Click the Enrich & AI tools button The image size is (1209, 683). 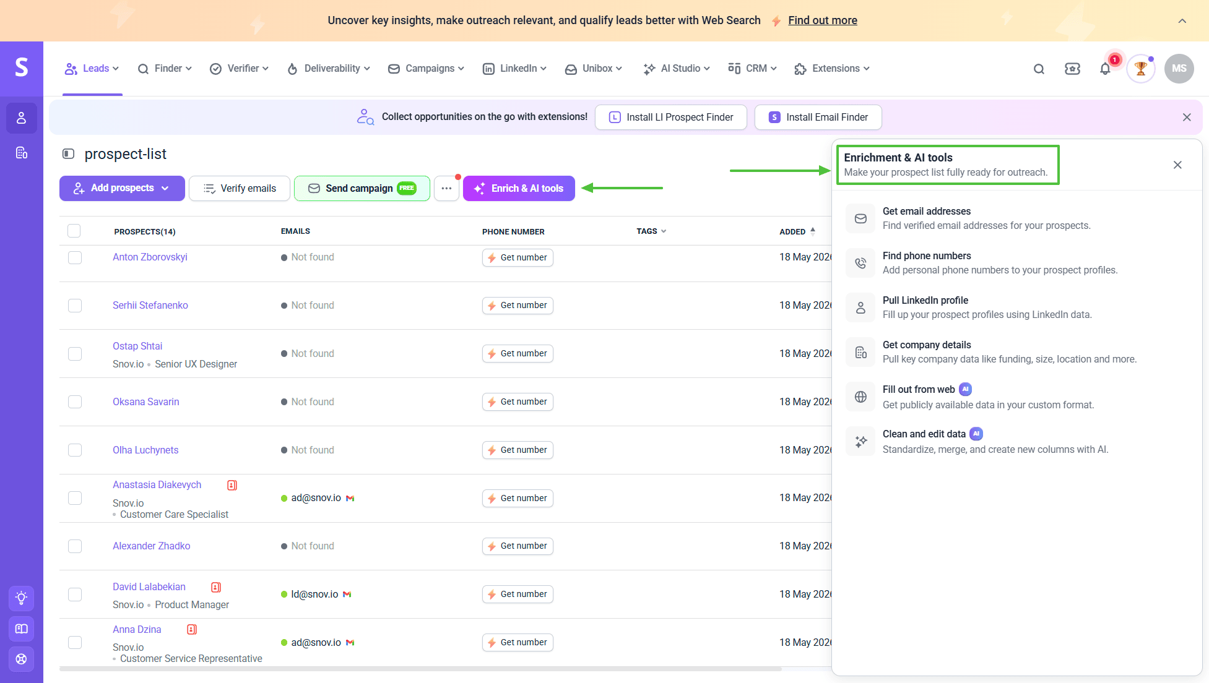tap(519, 188)
